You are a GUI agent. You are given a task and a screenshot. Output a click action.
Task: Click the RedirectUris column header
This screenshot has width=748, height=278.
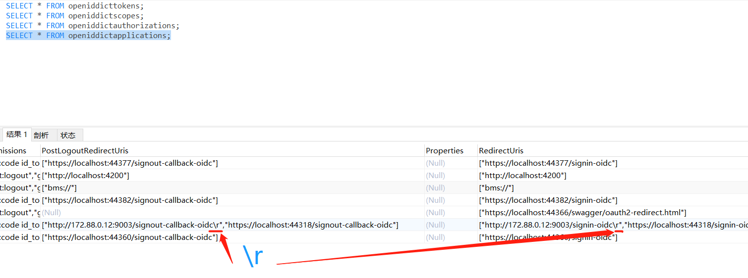point(612,150)
